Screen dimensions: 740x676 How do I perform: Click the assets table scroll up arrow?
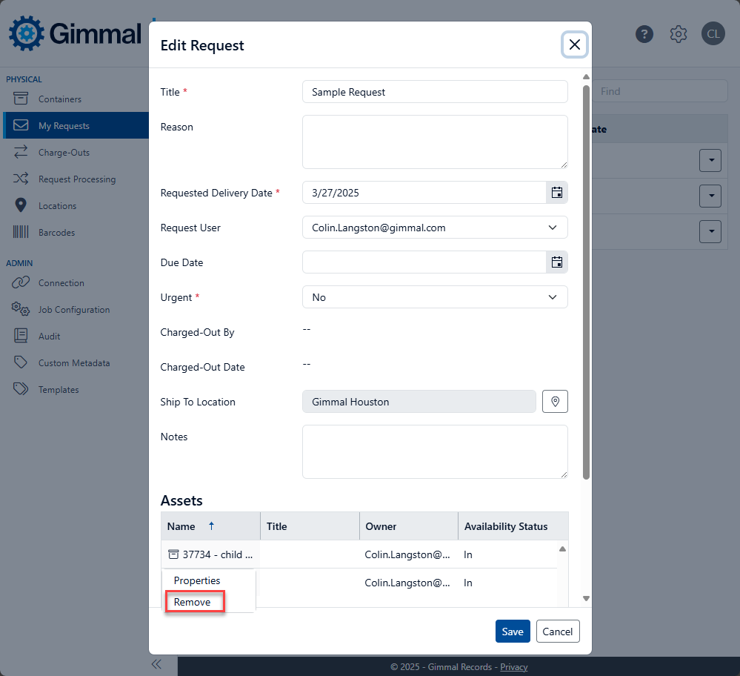562,549
